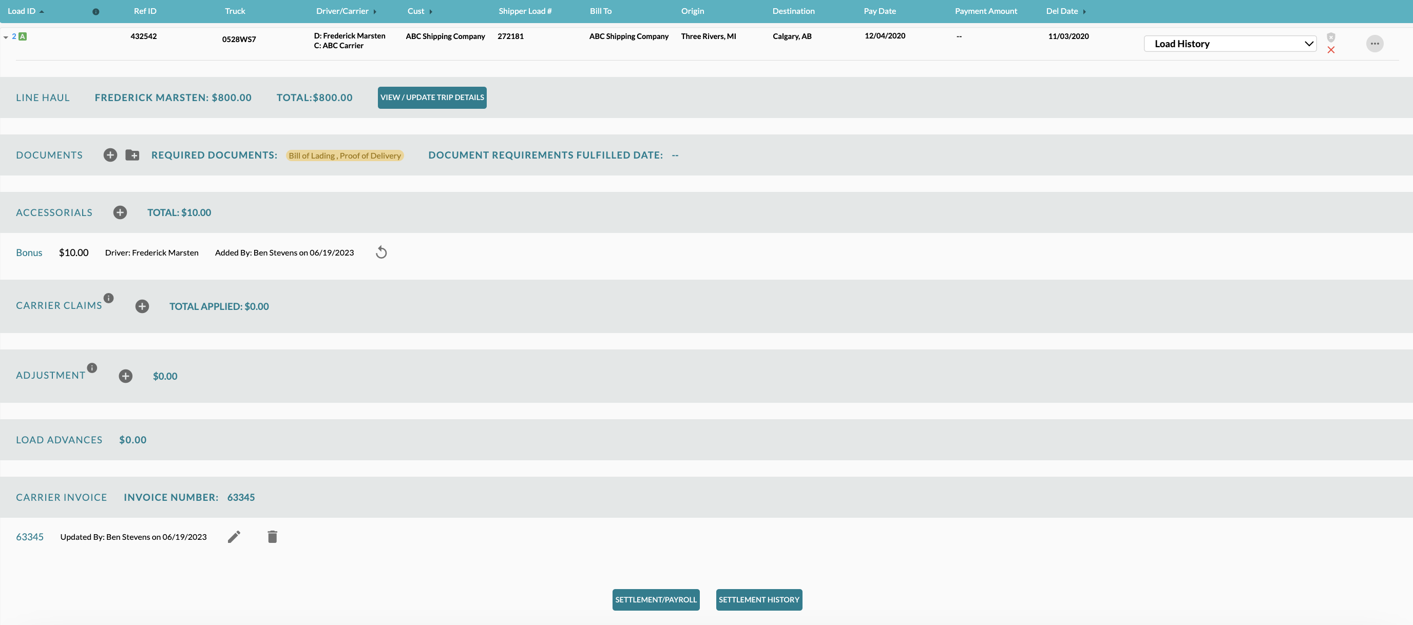Image resolution: width=1413 pixels, height=625 pixels.
Task: Click shipper load number 272181
Action: pos(510,36)
